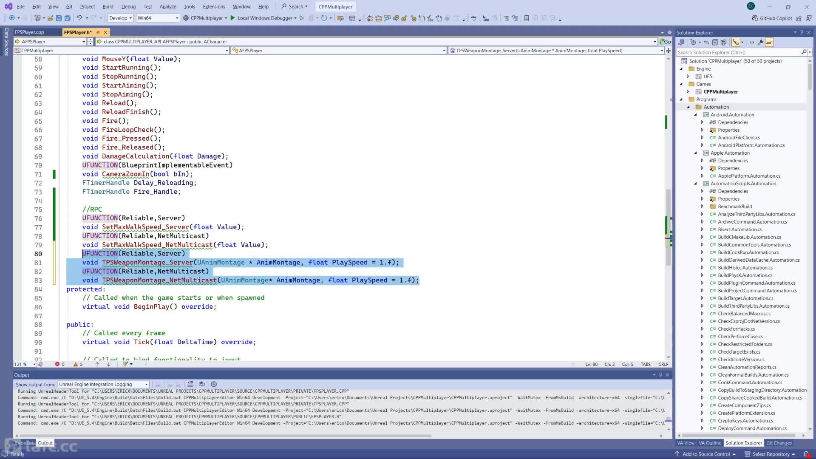The width and height of the screenshot is (816, 459).
Task: Open the Debug menu
Action: click(x=128, y=6)
